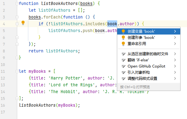This screenshot has width=187, height=119.
Task: Collapse the listBookAuthors function fold on line 1
Action: 17,4
